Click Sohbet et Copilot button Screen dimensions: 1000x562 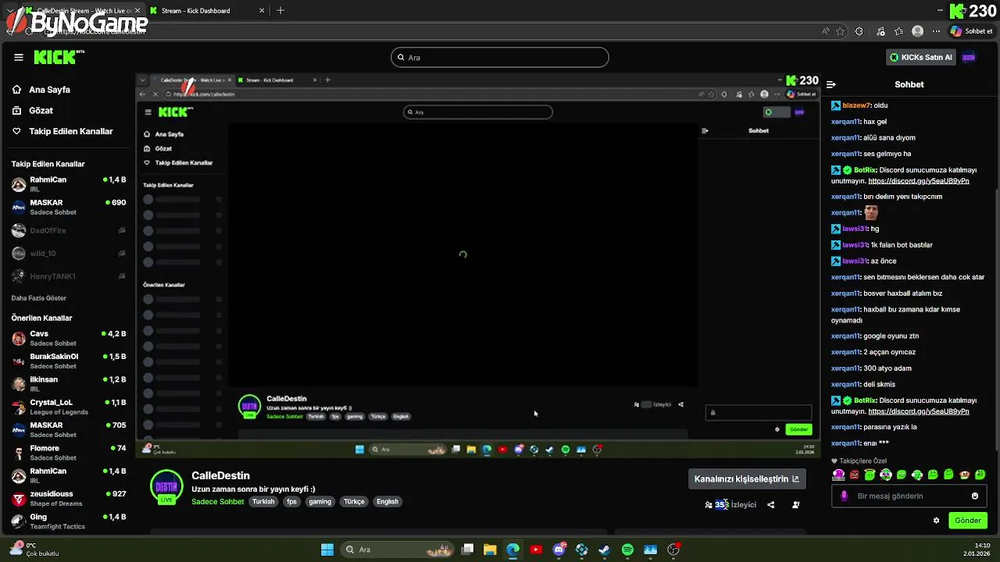pos(972,31)
